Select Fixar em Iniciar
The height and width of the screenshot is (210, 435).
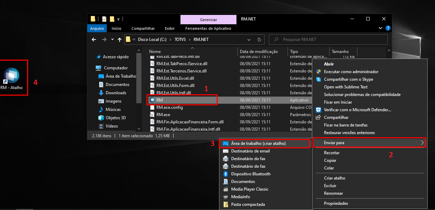(x=338, y=102)
